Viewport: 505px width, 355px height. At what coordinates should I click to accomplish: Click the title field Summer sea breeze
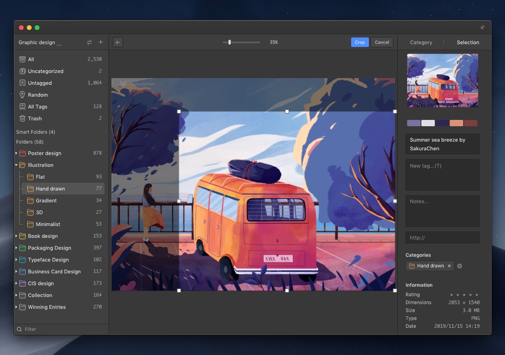443,144
